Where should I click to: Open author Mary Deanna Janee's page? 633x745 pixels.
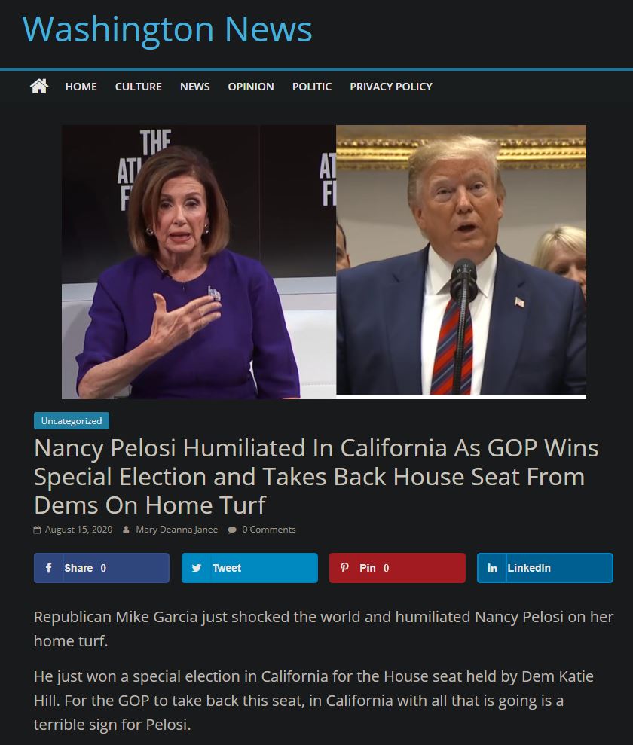pyautogui.click(x=177, y=530)
